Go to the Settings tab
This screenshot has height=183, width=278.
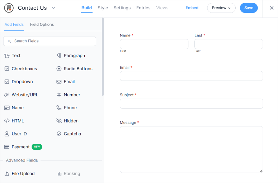(x=122, y=8)
